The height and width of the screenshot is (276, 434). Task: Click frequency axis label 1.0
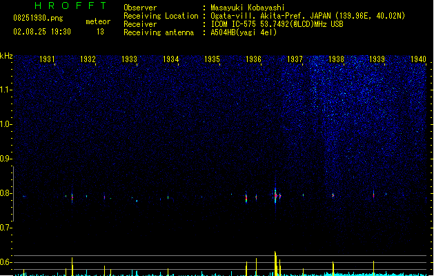coord(6,124)
